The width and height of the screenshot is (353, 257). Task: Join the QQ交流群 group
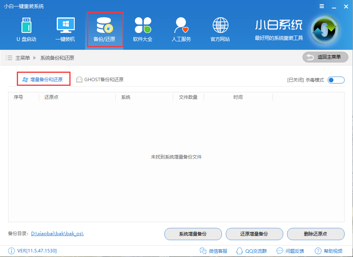click(252, 251)
